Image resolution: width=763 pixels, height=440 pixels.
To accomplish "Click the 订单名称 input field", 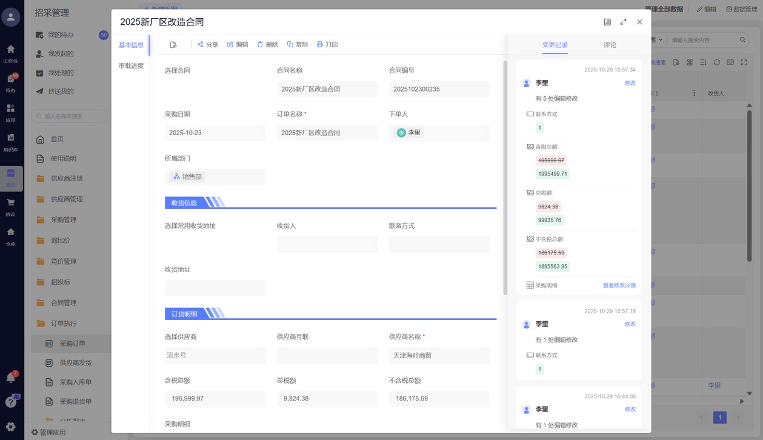I will 327,133.
